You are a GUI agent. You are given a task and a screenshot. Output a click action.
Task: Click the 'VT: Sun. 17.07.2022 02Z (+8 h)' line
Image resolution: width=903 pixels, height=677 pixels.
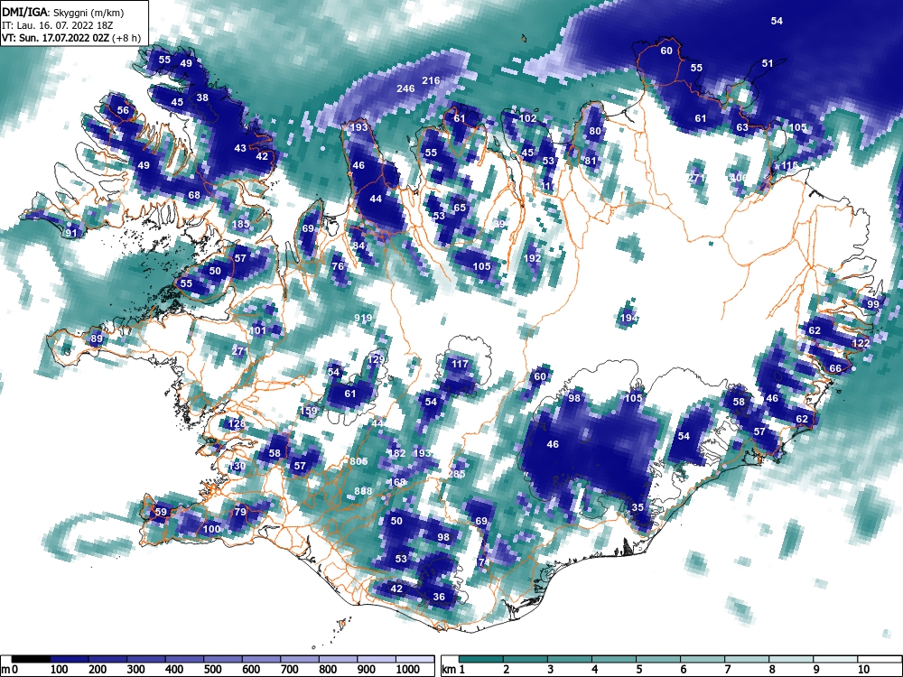71,38
